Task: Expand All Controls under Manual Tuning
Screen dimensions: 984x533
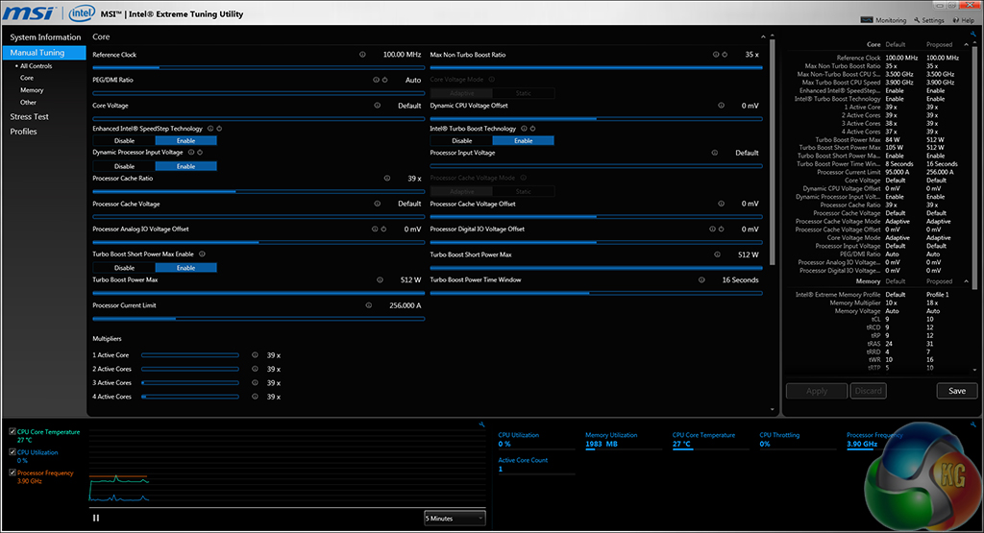Action: tap(36, 66)
